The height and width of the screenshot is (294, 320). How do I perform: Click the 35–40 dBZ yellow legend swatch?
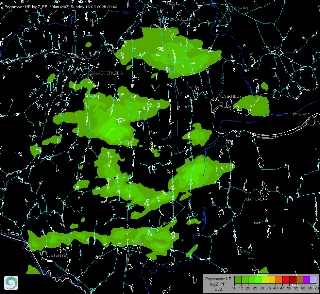(x=272, y=280)
